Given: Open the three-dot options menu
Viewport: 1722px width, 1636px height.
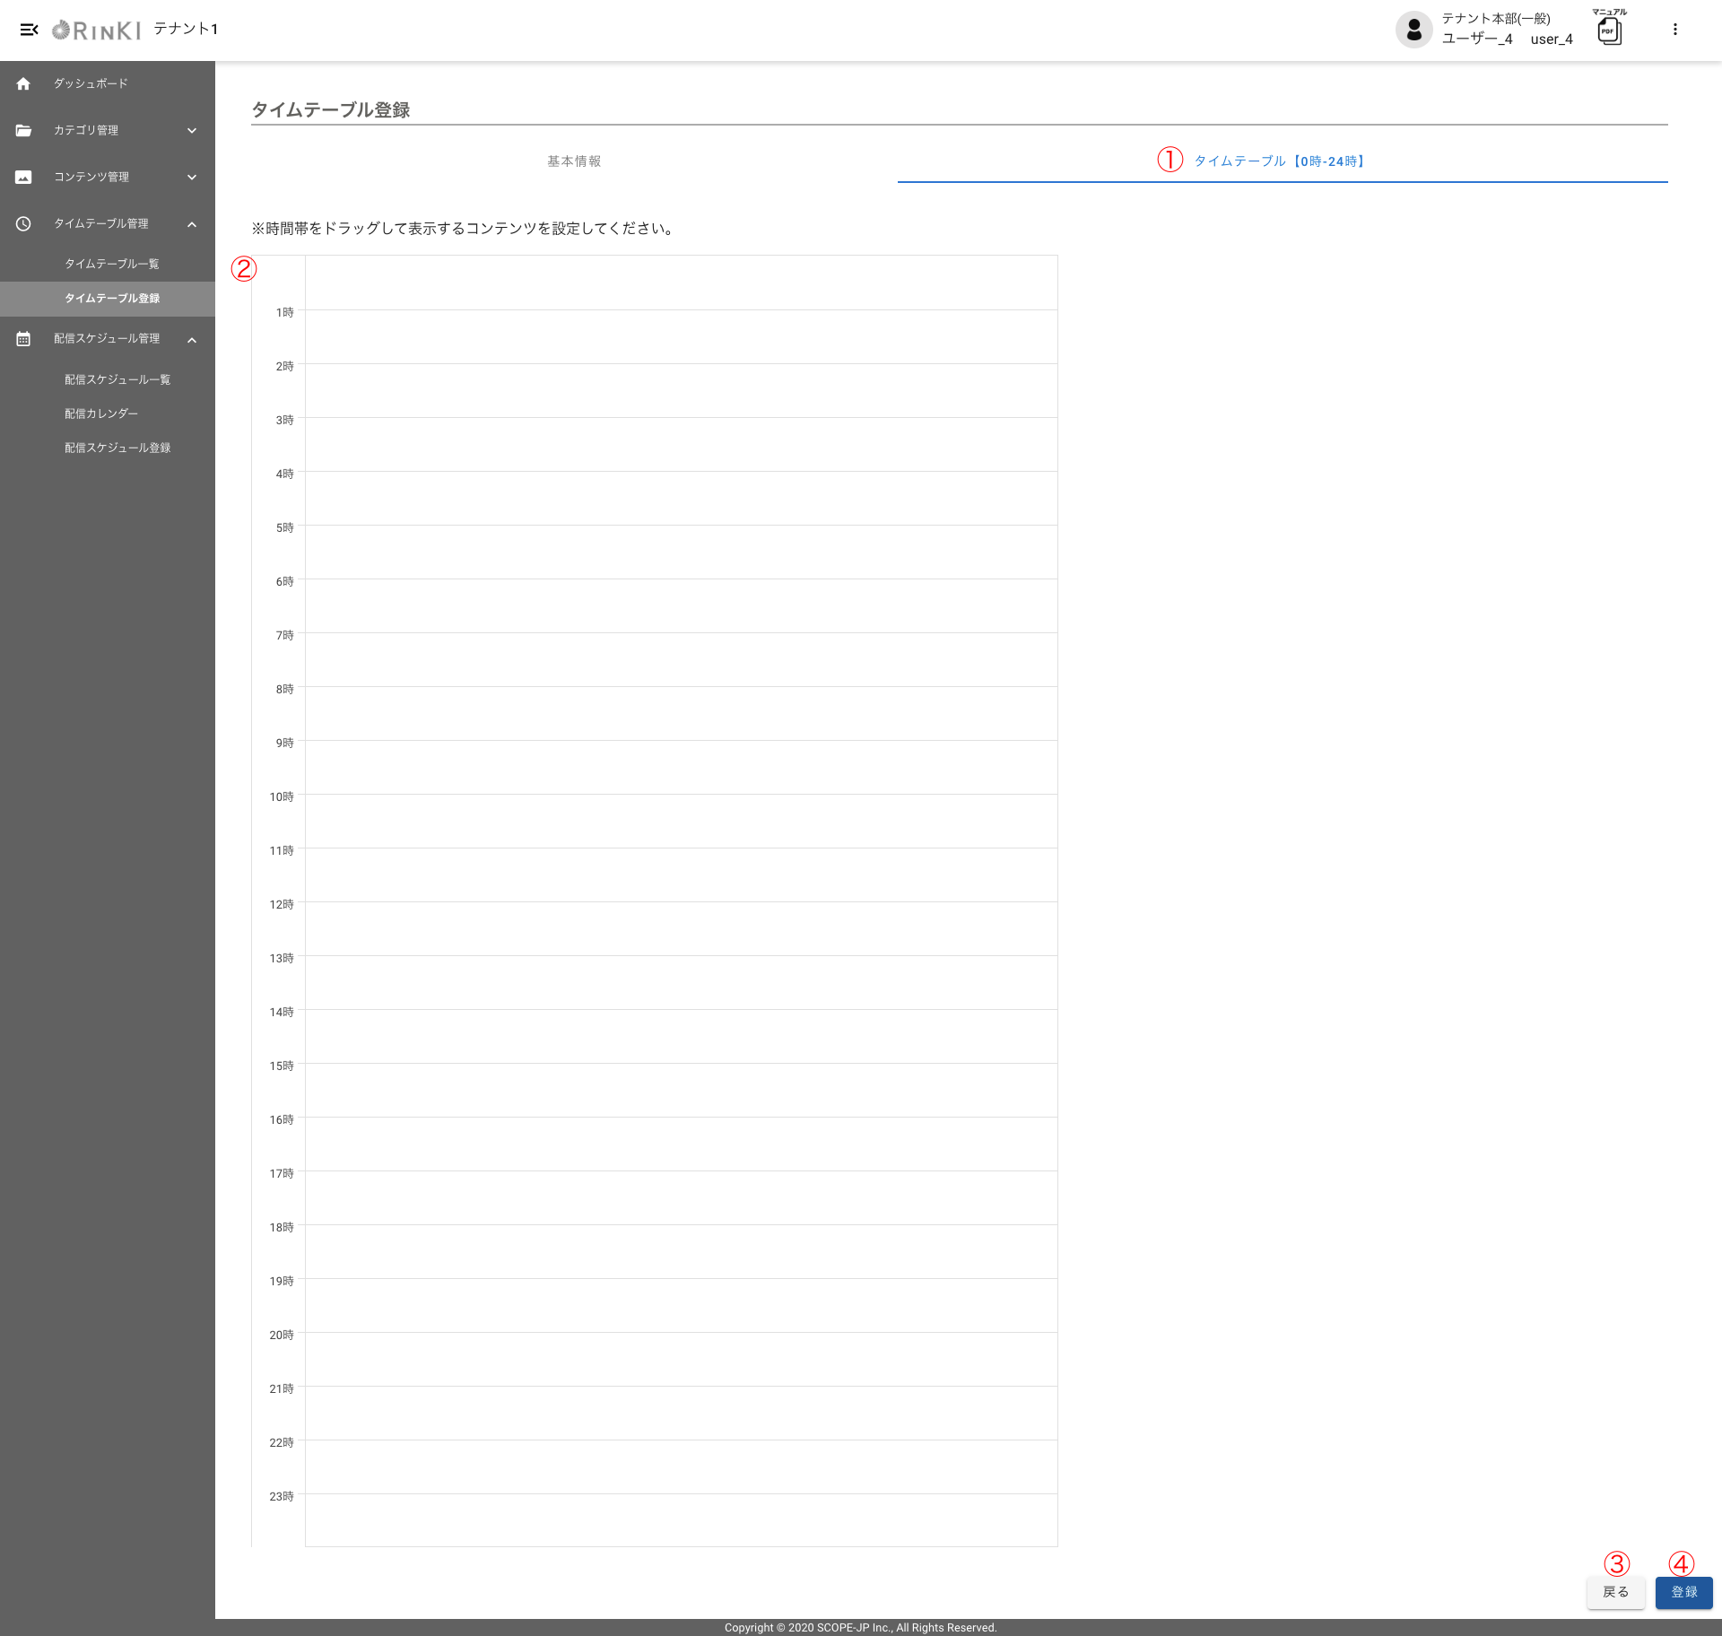Looking at the screenshot, I should tap(1674, 30).
